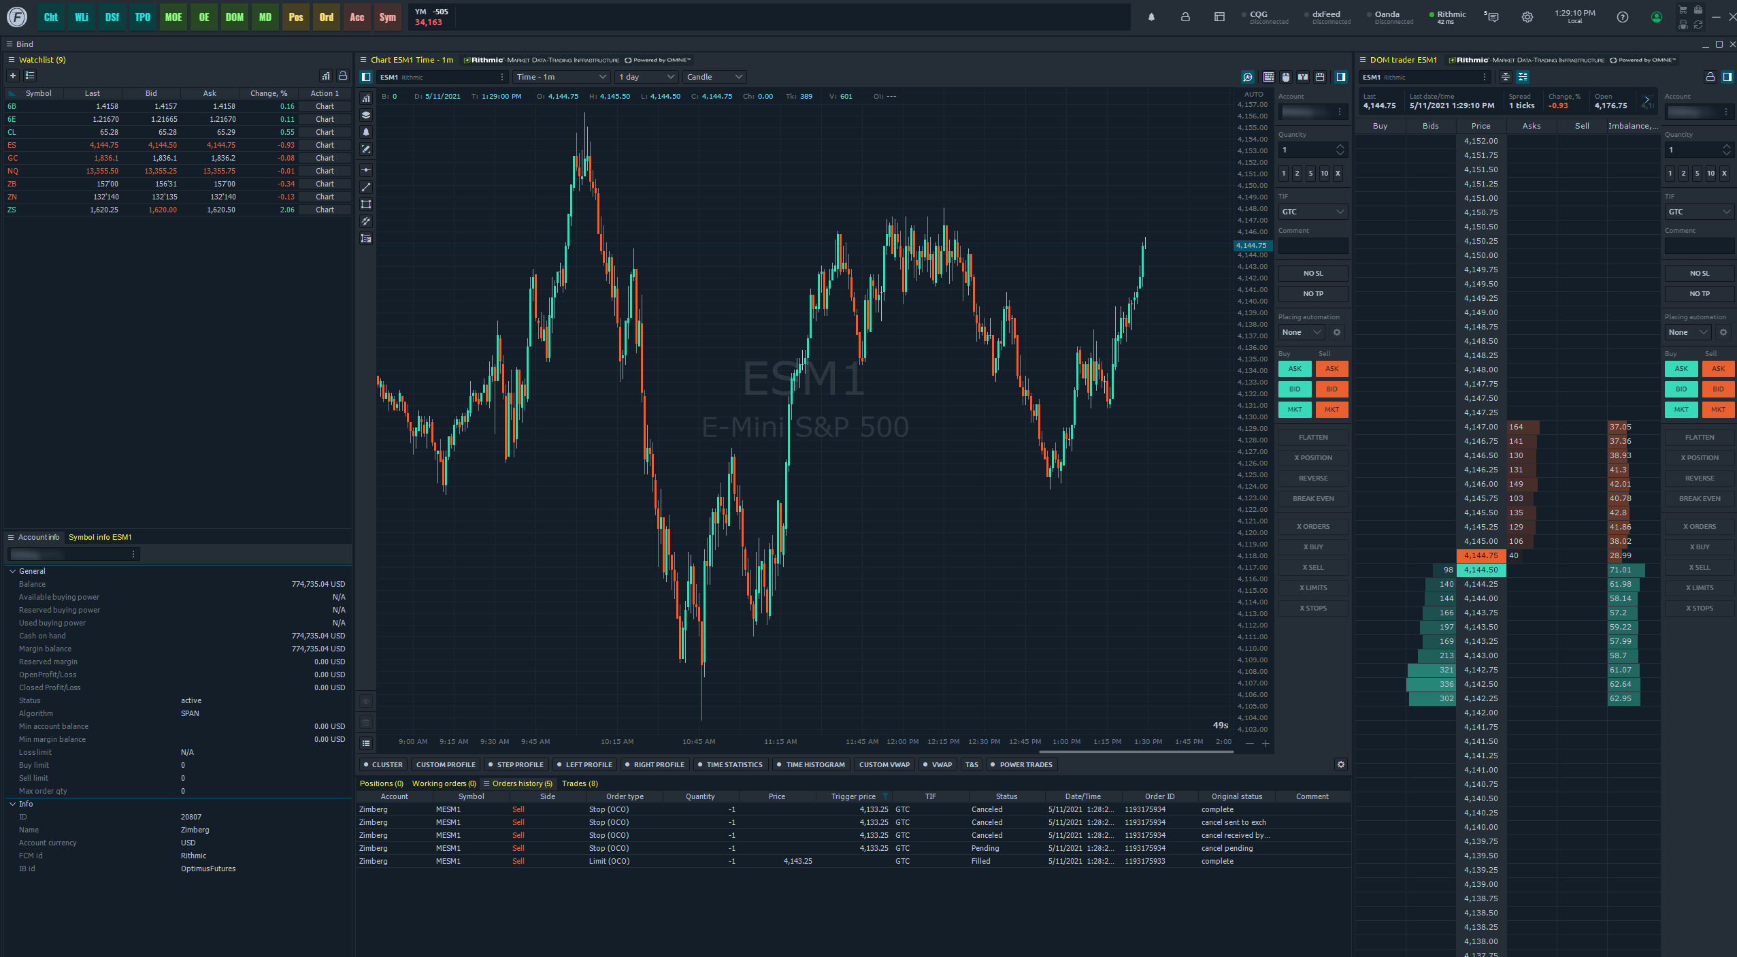Toggle VWAP analysis button
1737x957 pixels.
click(938, 764)
